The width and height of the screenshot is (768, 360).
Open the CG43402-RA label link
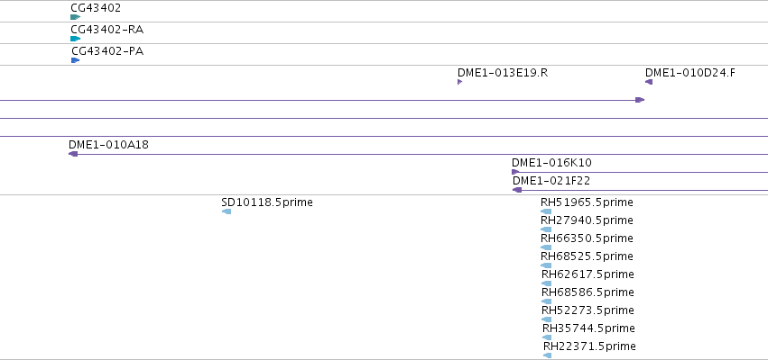106,30
